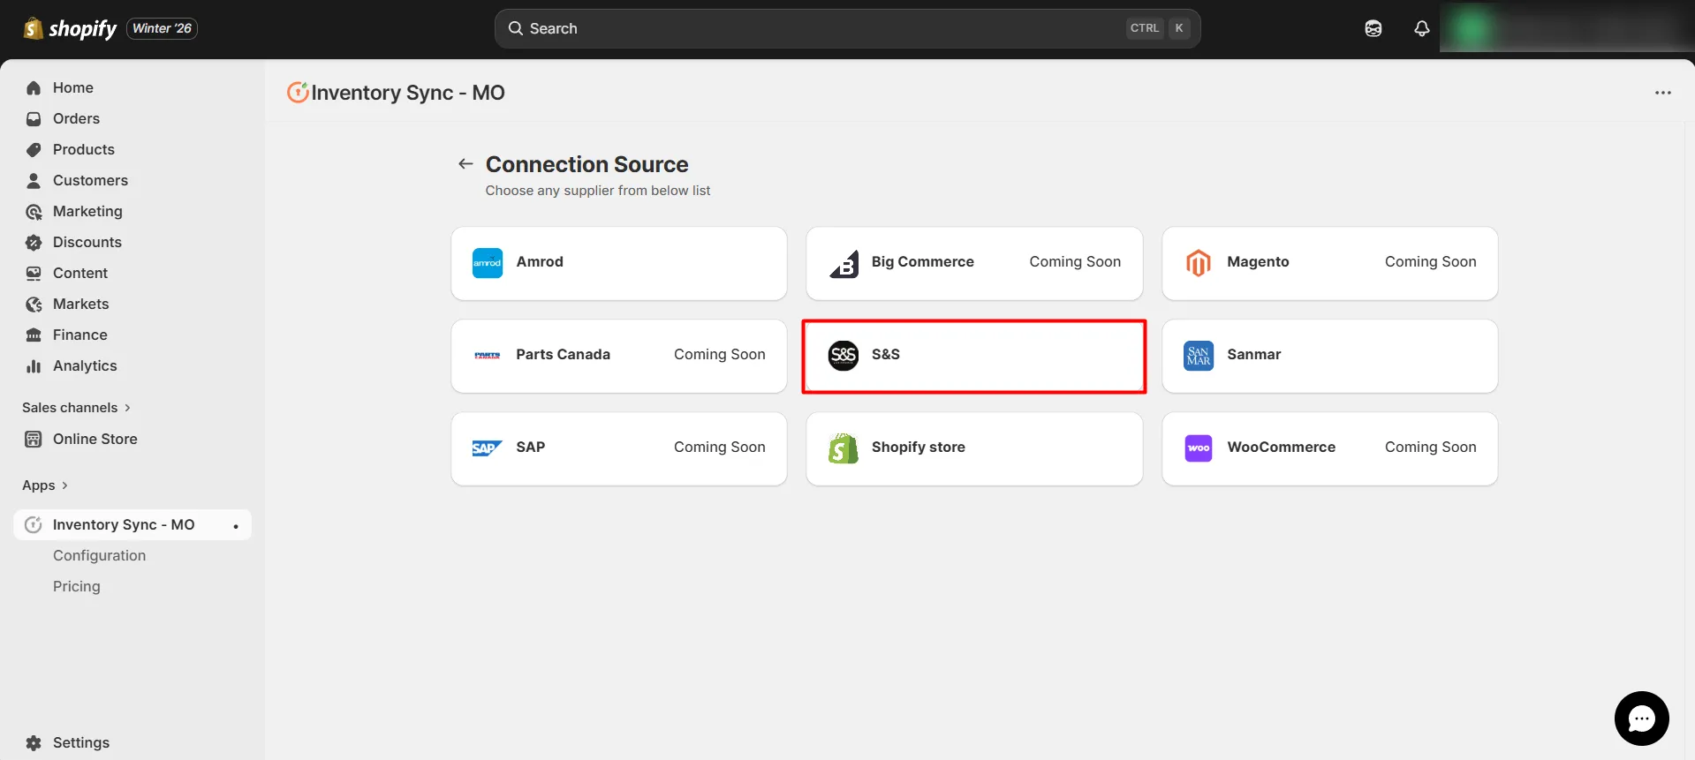Click the Markets globe icon in sidebar

coord(34,304)
